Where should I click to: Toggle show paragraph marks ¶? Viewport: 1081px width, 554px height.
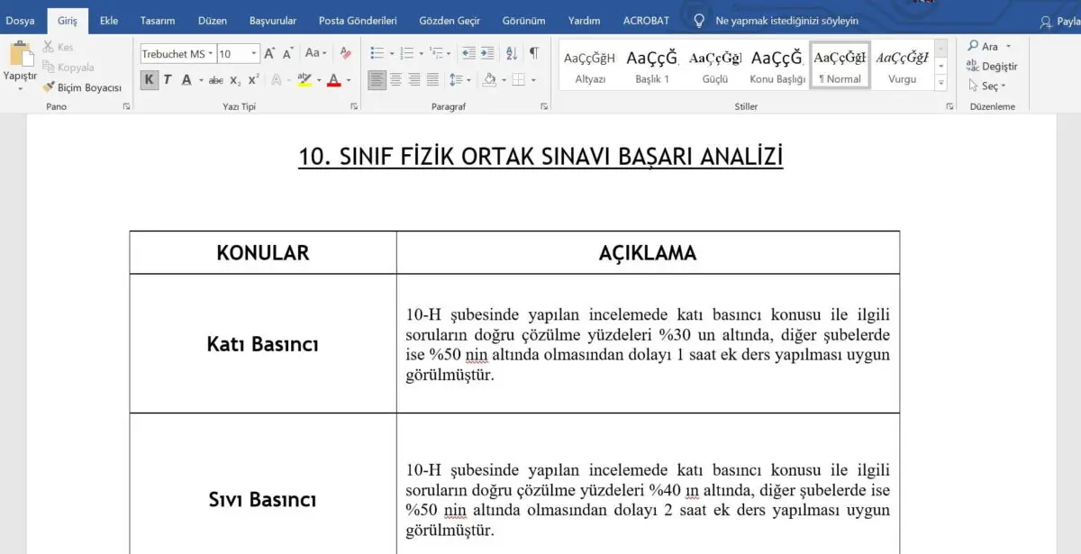tap(534, 54)
